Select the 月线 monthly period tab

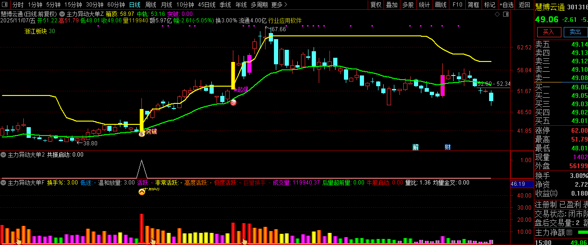click(167, 5)
